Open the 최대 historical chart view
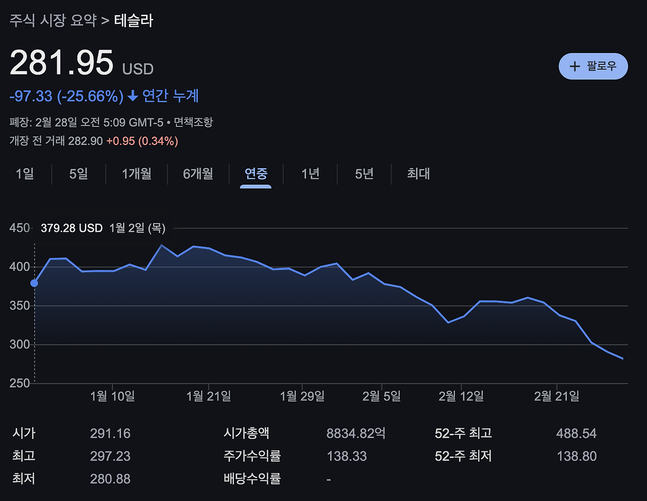Screen dimensions: 647x501 point(417,174)
